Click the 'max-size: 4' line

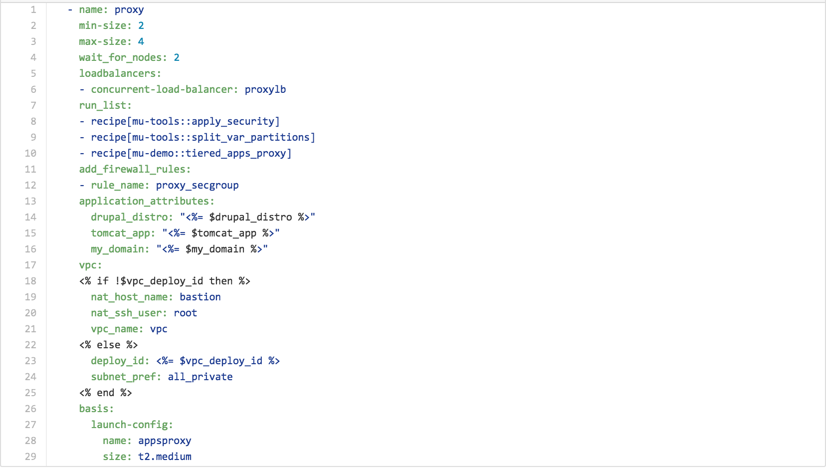click(111, 41)
